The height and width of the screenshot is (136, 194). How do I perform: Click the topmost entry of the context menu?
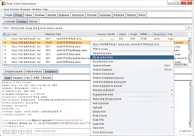tap(132, 44)
